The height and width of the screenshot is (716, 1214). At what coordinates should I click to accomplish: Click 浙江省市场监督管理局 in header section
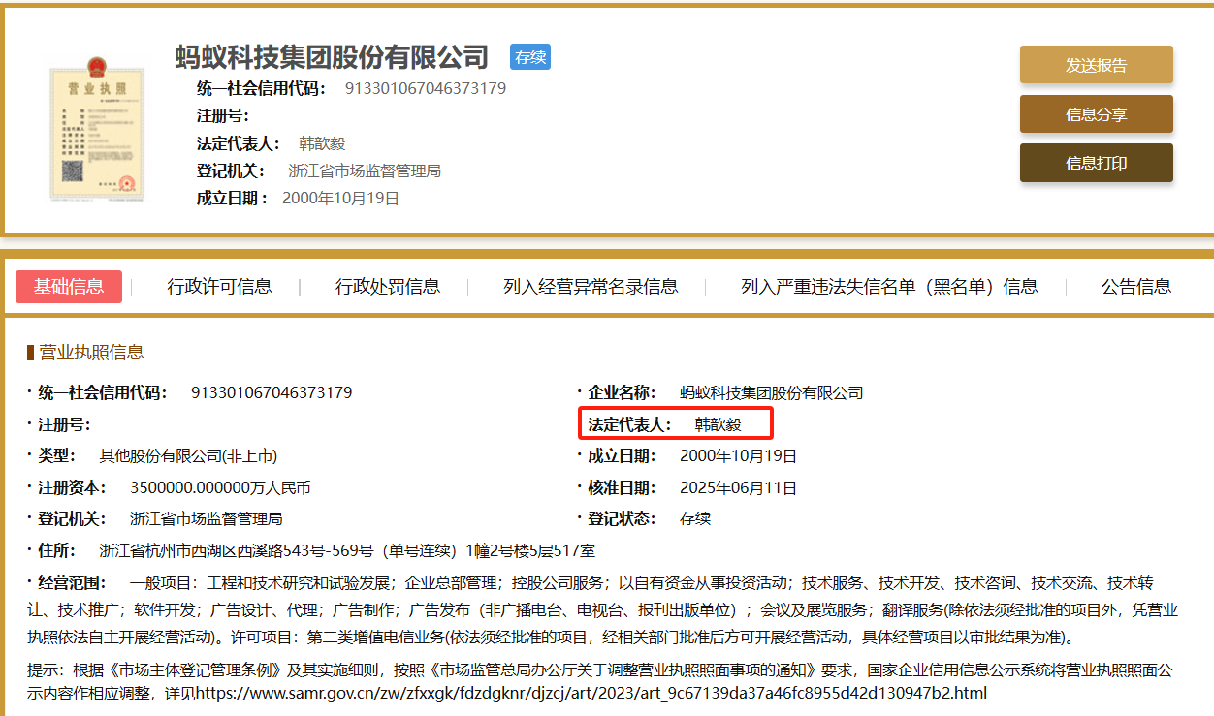365,171
